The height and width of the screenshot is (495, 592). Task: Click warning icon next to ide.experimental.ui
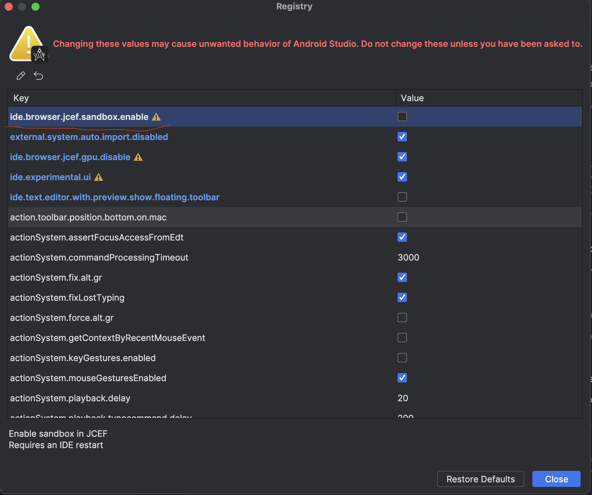point(99,177)
